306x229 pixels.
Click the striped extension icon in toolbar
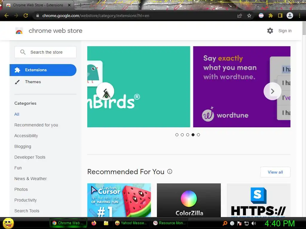[261, 16]
